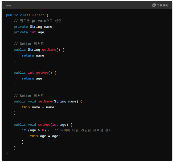Click the '코드 복사' button label
Screen dimensions: 174x162
tap(163, 5)
